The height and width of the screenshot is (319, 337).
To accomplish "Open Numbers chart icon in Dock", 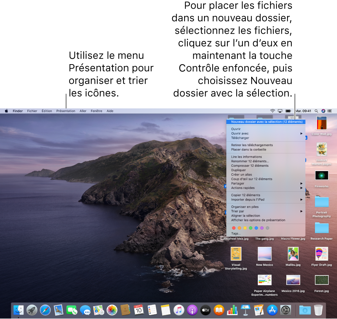I will point(232,310).
